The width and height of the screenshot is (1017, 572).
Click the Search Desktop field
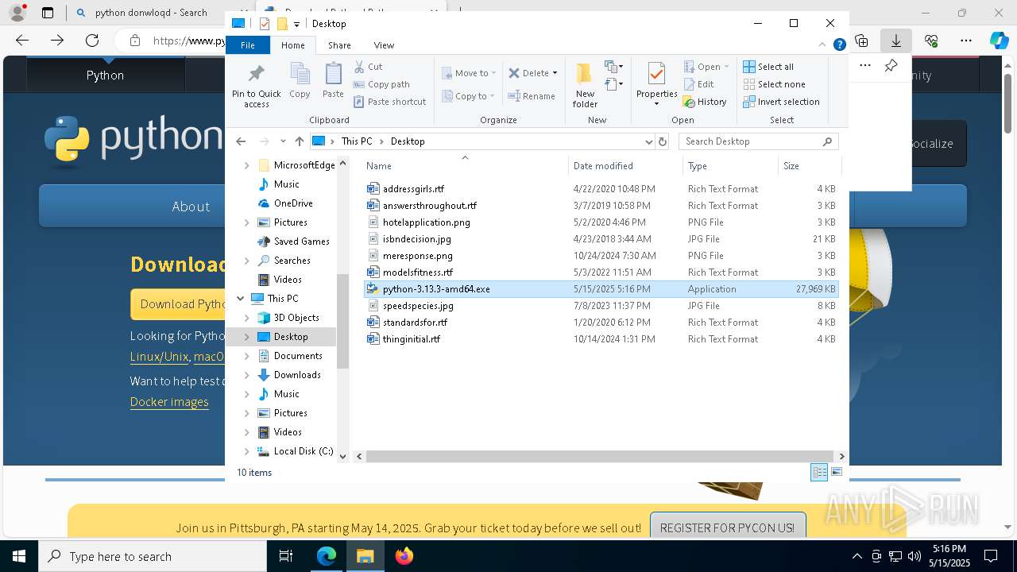coord(751,141)
